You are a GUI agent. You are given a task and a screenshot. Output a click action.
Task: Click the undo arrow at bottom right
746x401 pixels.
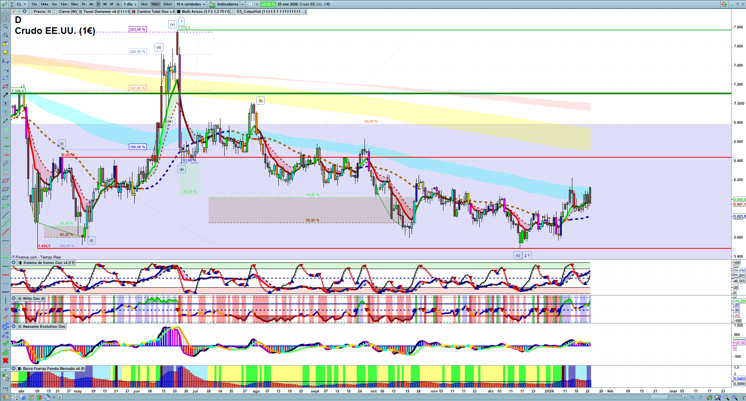[692, 397]
